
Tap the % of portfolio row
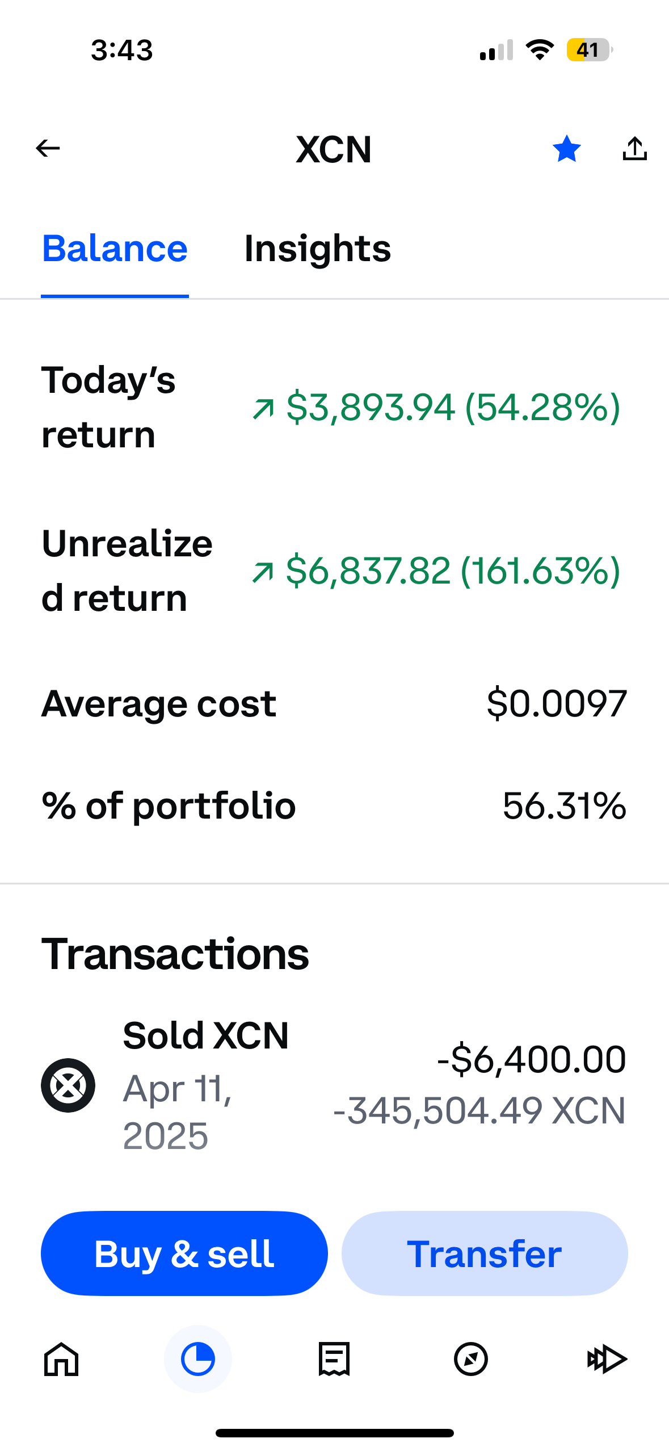[334, 806]
